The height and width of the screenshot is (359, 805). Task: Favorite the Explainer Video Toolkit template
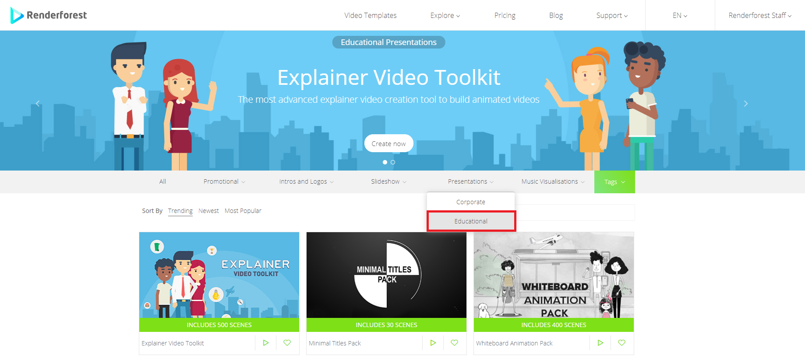(x=287, y=343)
